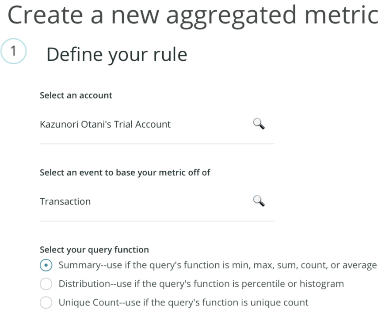Select the Summary query function radio
The height and width of the screenshot is (313, 389).
coord(46,265)
